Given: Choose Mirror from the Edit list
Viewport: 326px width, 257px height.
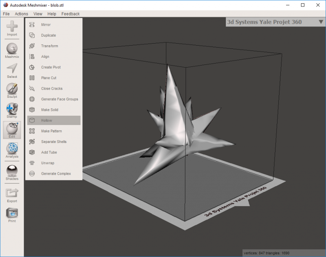Looking at the screenshot, I should pyautogui.click(x=54, y=25).
